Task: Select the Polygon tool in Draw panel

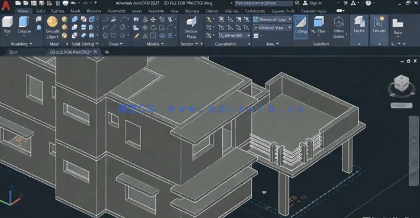Action: tap(105, 35)
